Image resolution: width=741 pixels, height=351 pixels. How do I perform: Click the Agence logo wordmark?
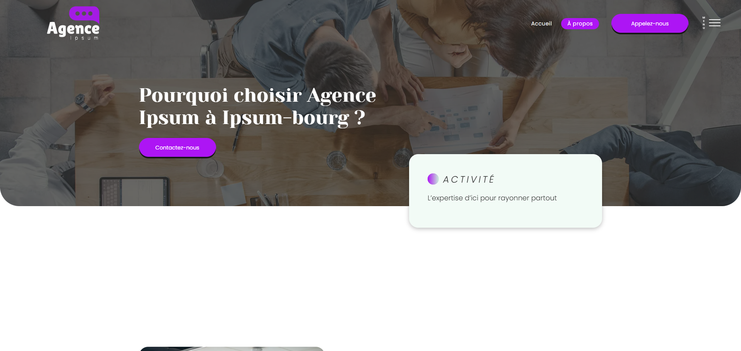73,29
